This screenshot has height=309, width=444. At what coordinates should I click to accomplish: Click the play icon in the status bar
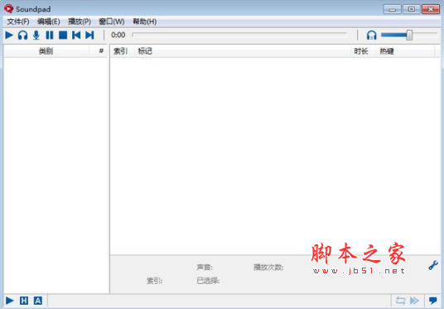pyautogui.click(x=10, y=301)
